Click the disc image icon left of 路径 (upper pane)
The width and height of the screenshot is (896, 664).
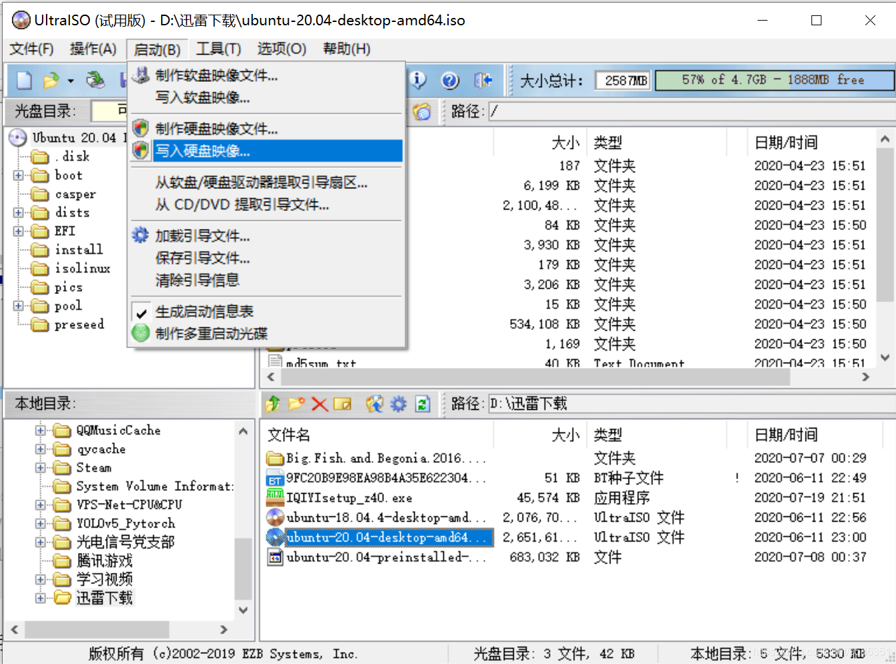pyautogui.click(x=421, y=111)
